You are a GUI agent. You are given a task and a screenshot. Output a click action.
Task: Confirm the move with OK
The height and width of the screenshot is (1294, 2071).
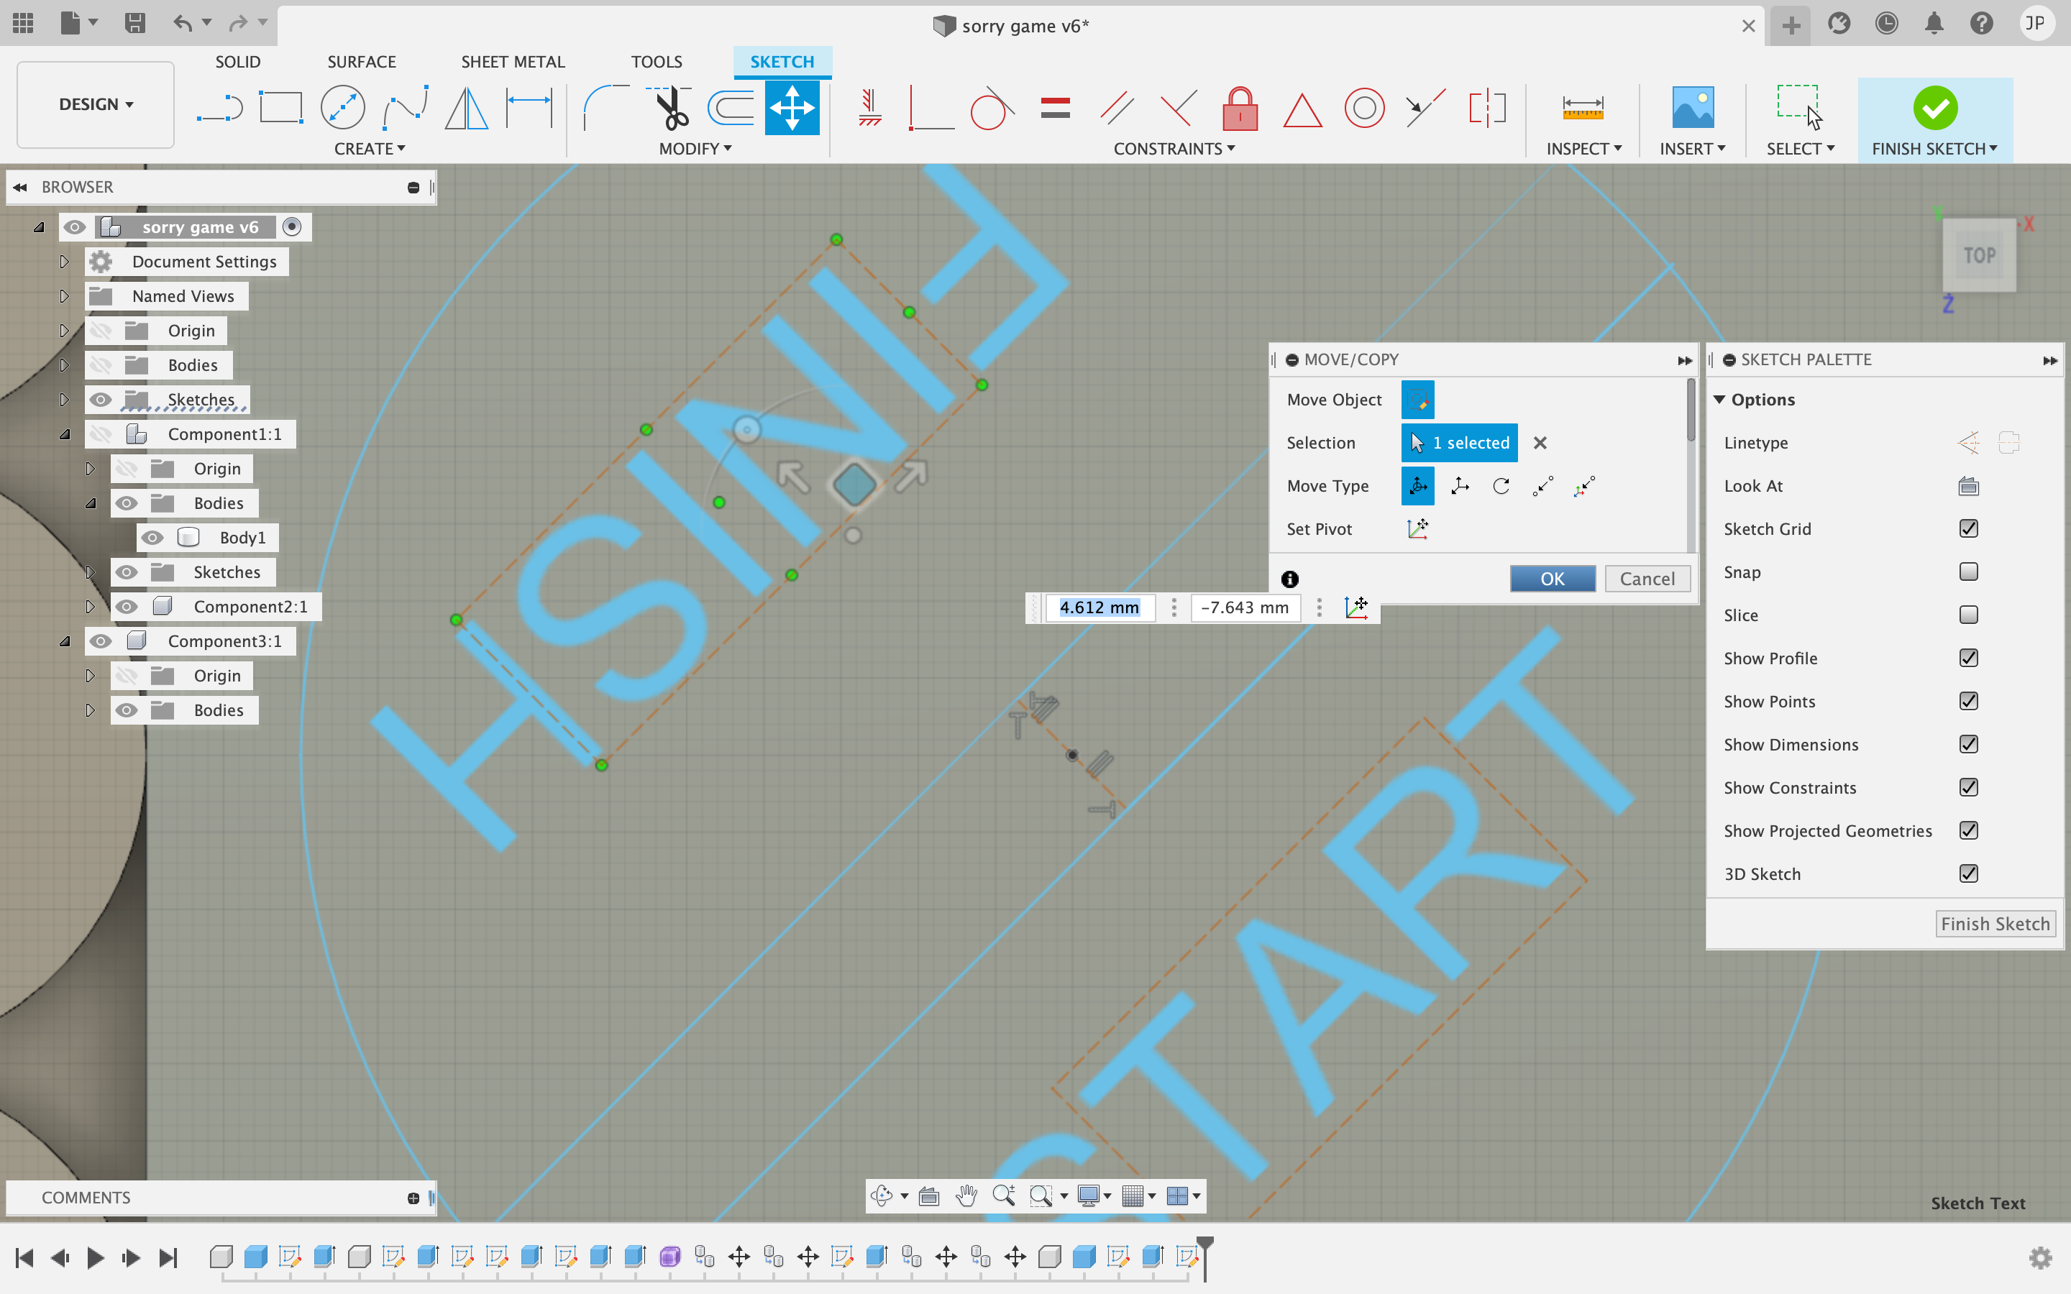point(1553,579)
